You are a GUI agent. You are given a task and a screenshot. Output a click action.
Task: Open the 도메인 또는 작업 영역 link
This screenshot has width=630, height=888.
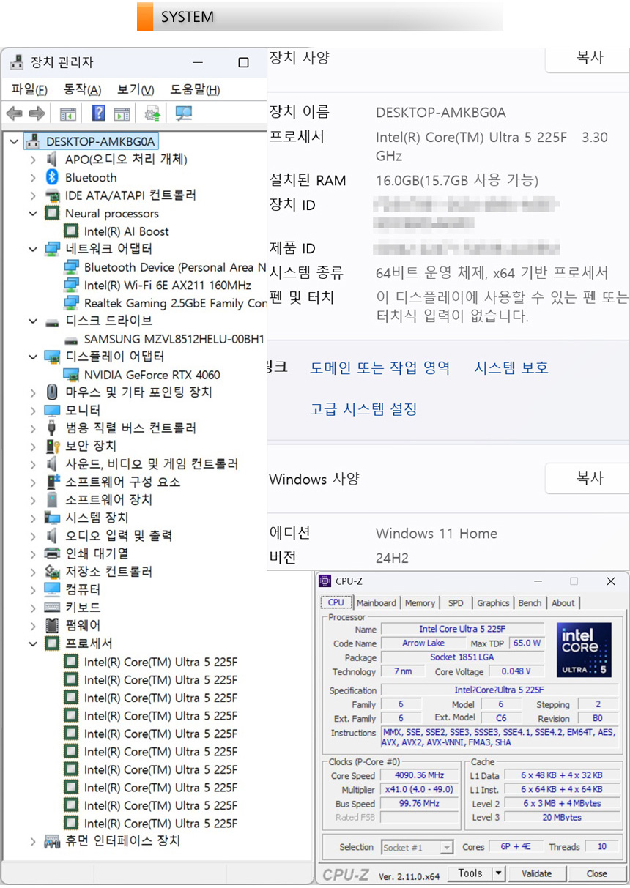[380, 367]
